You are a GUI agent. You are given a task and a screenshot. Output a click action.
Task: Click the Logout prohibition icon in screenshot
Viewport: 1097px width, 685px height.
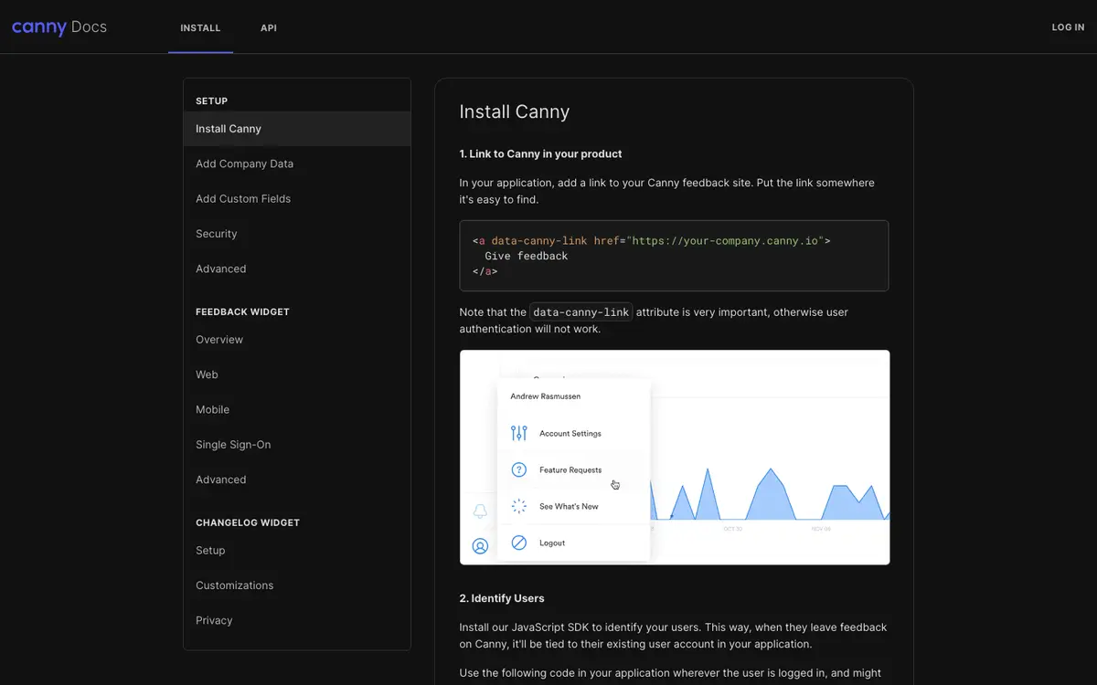coord(519,543)
